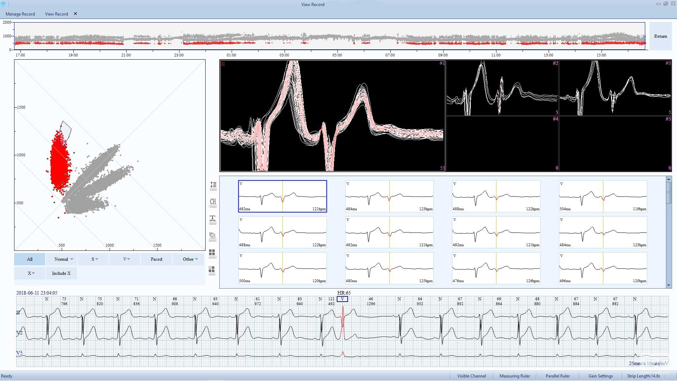Select the Paced beat filter
677x381 pixels.
point(157,259)
